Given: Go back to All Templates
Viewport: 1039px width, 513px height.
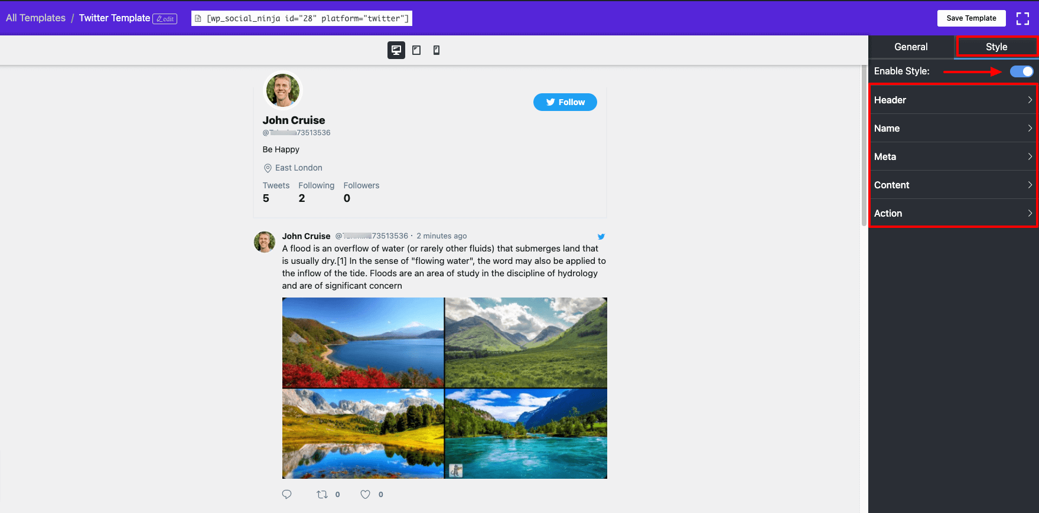Looking at the screenshot, I should coord(35,18).
